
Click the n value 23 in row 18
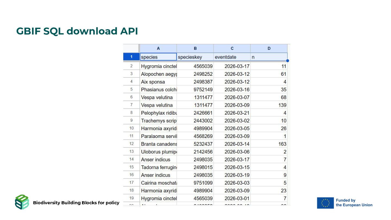pos(269,190)
